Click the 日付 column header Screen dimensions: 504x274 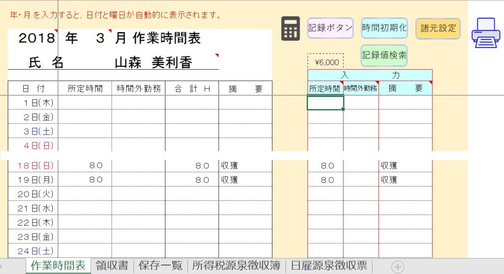tap(33, 88)
